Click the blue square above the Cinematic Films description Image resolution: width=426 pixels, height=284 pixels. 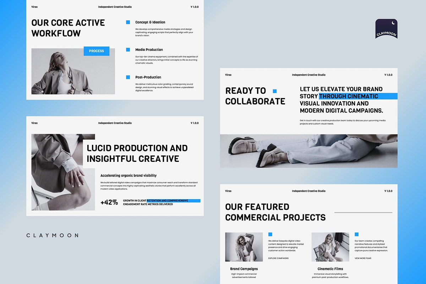(x=356, y=234)
